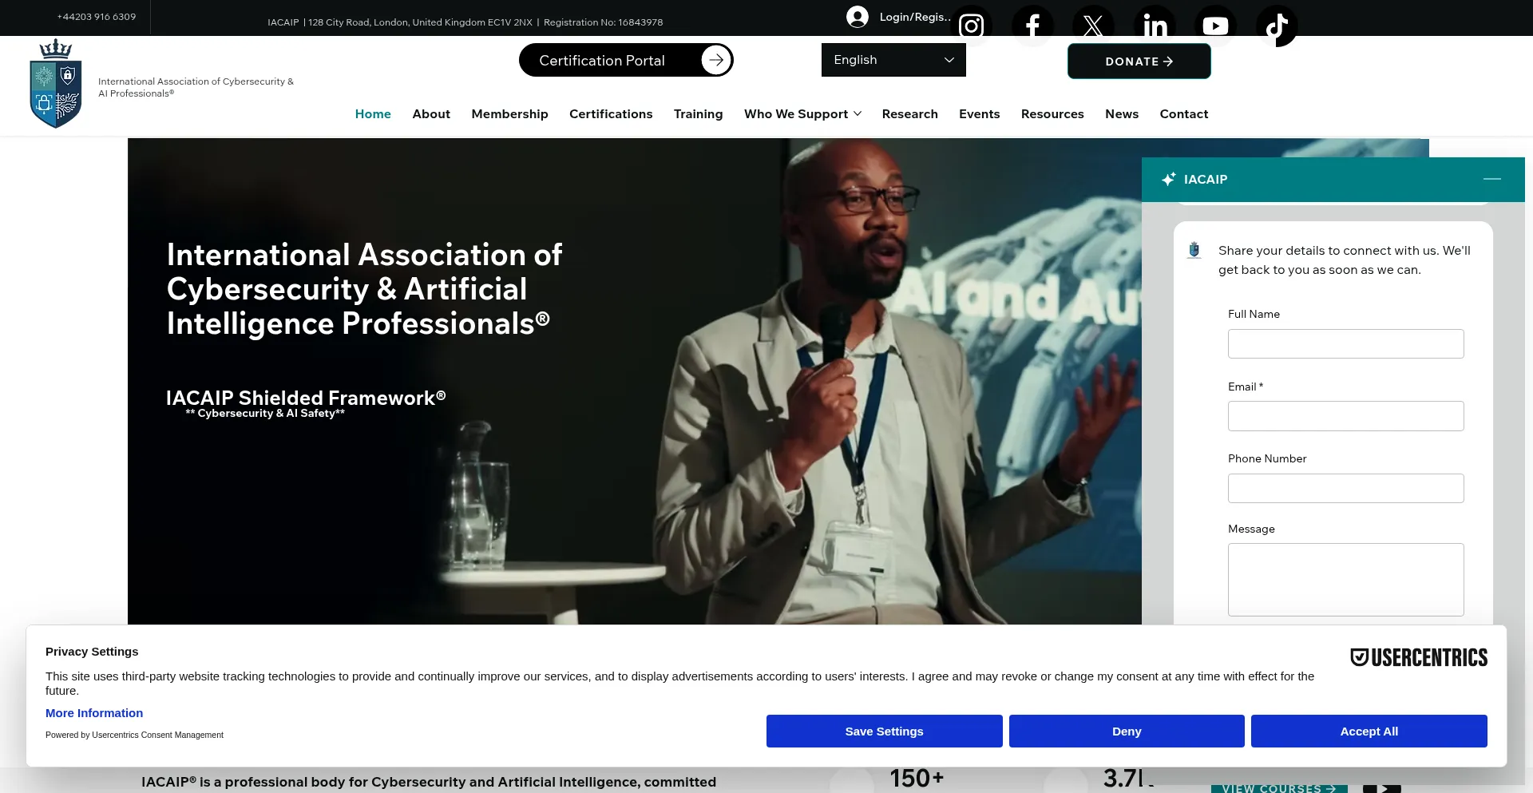The width and height of the screenshot is (1533, 793).
Task: Open the Contact menu item
Action: click(1184, 114)
